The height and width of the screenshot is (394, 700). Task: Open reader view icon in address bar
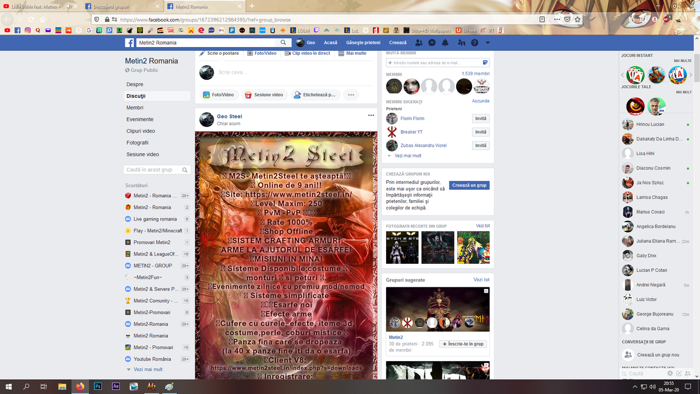[542, 19]
